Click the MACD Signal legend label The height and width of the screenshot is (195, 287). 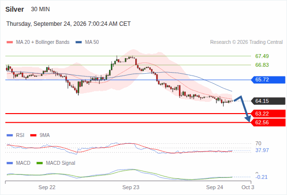[x=60, y=163]
